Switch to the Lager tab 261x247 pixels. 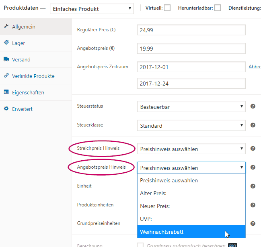(x=36, y=43)
